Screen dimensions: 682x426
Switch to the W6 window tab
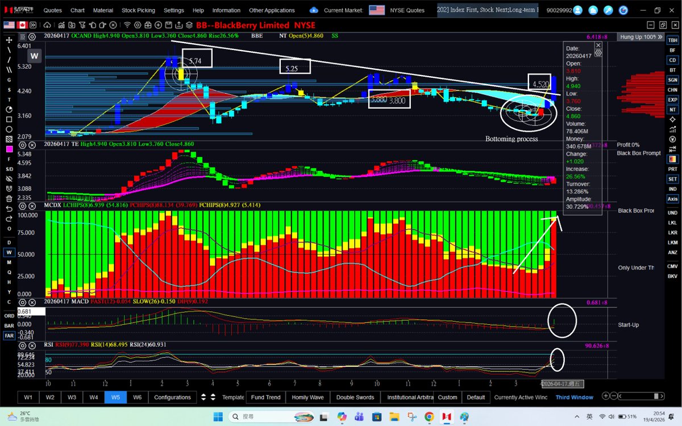pyautogui.click(x=137, y=397)
